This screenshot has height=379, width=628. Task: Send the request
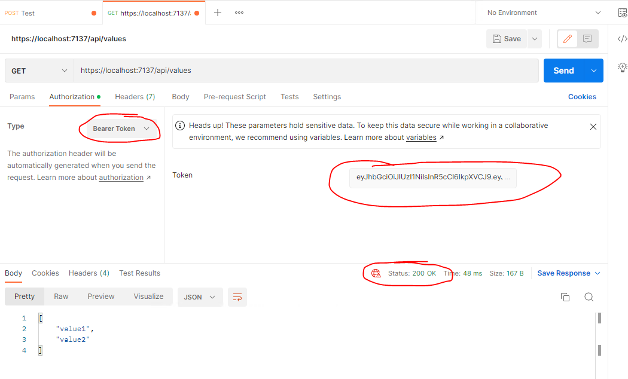[x=563, y=70]
